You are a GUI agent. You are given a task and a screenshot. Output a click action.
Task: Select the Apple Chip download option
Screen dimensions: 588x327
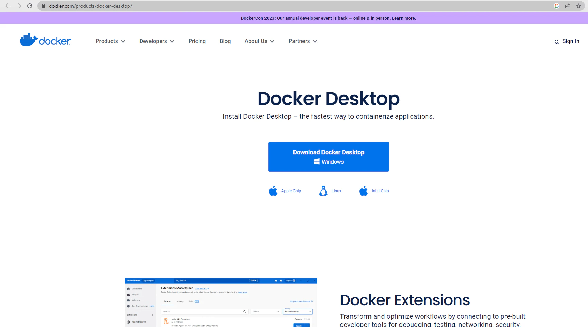(285, 191)
